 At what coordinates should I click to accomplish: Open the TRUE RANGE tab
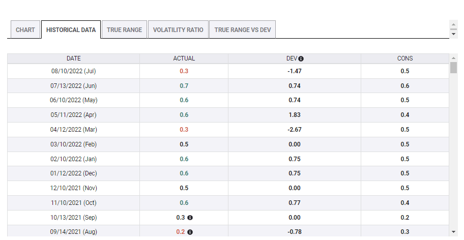(124, 30)
